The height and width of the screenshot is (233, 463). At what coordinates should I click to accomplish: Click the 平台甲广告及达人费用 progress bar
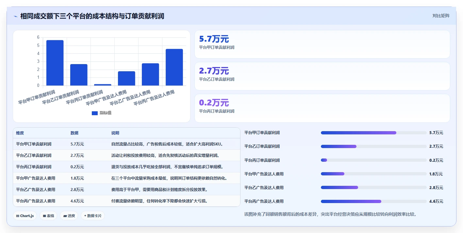click(x=374, y=174)
